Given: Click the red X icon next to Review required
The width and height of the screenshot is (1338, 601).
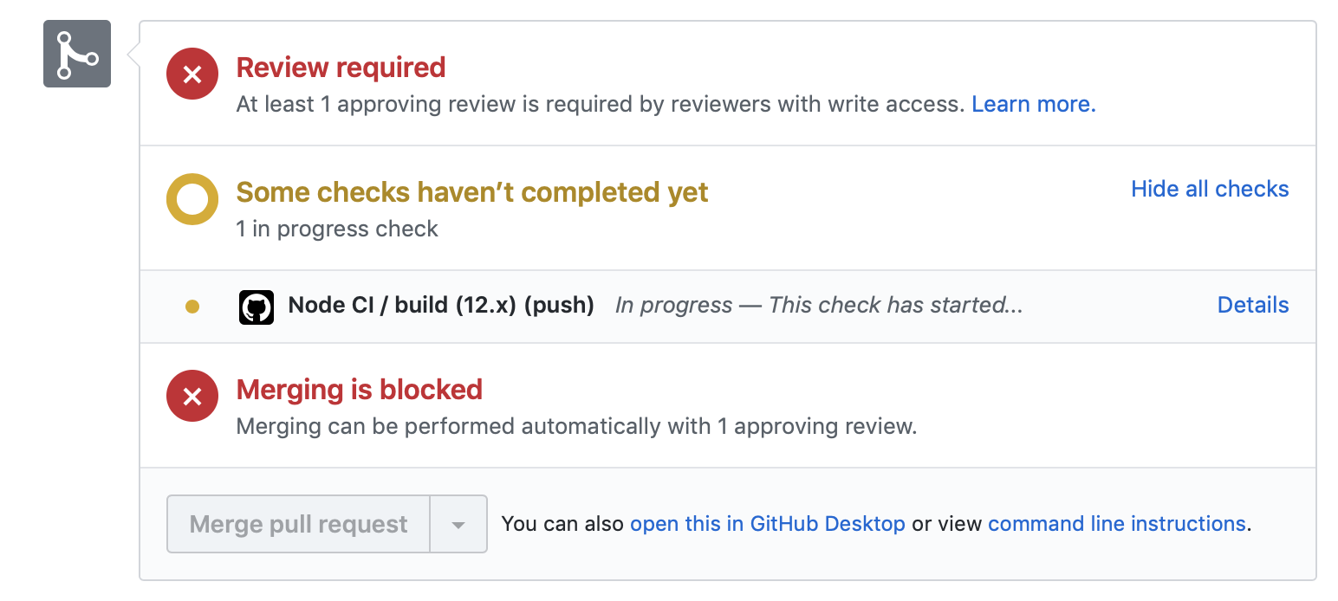Looking at the screenshot, I should point(192,74).
